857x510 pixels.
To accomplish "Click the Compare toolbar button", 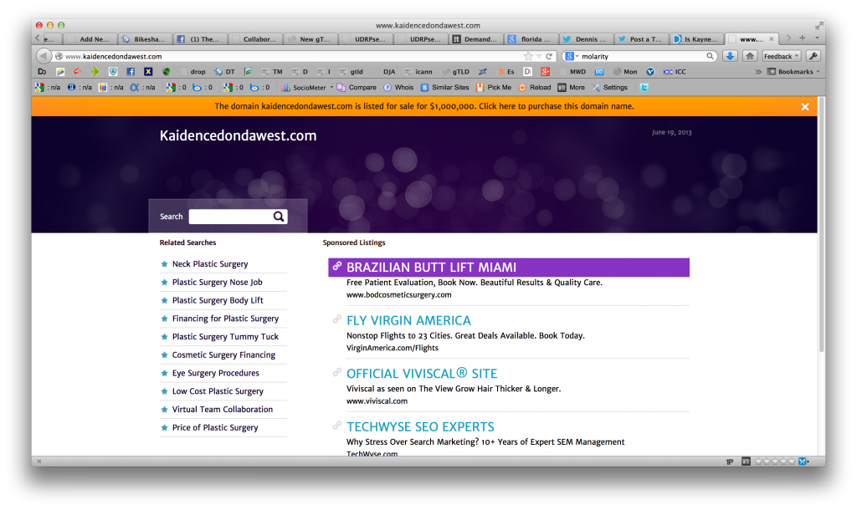I will click(357, 87).
